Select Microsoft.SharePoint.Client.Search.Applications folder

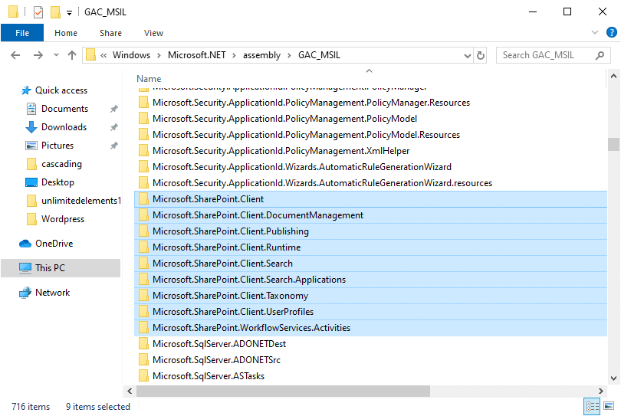pyautogui.click(x=371, y=280)
